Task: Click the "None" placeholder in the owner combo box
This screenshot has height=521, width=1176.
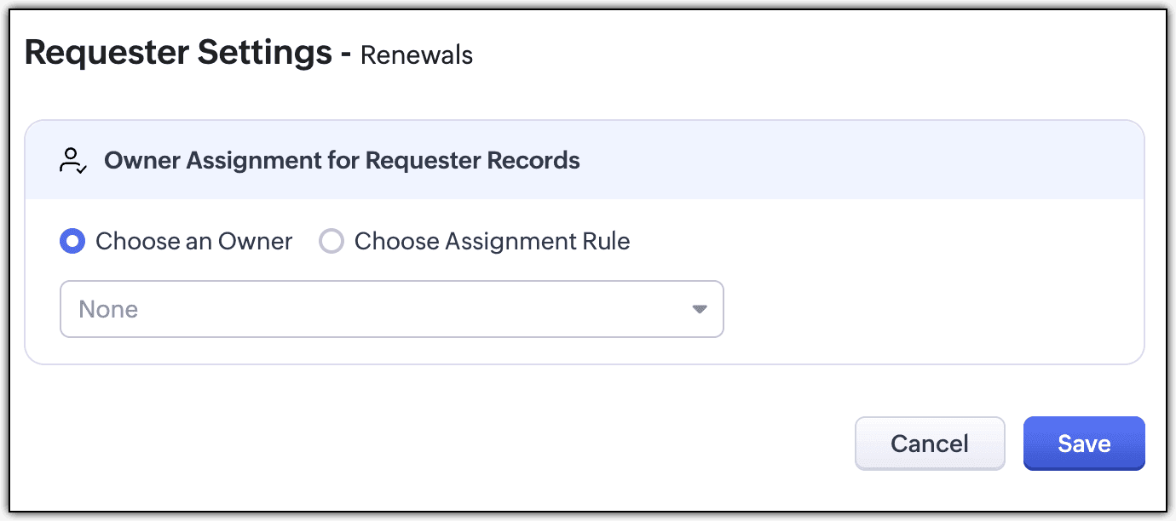Action: (108, 309)
